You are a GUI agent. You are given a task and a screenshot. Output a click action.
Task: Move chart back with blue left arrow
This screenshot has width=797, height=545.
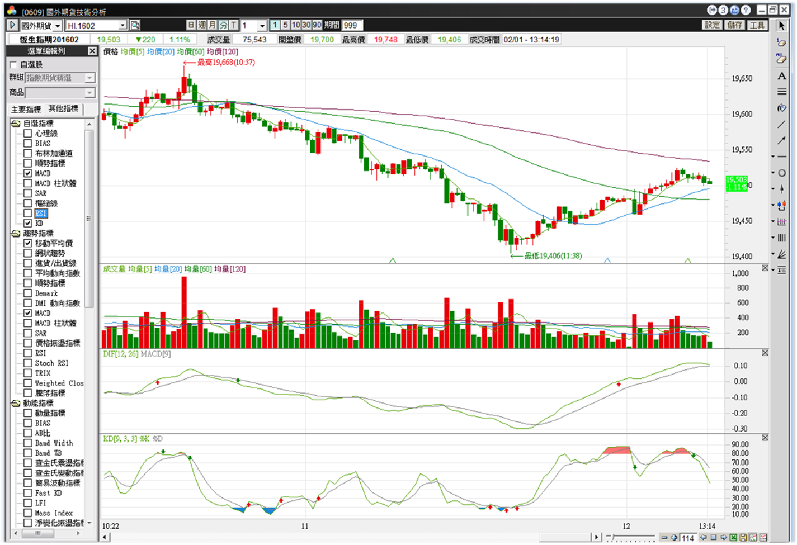pos(704,538)
